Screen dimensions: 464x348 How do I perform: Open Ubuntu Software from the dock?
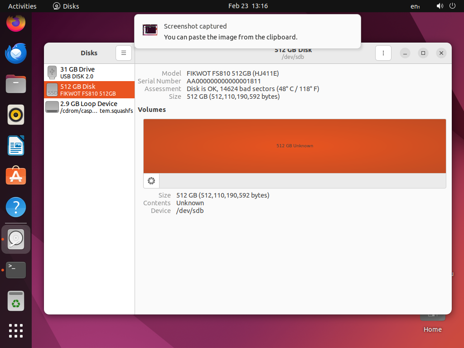[16, 175]
